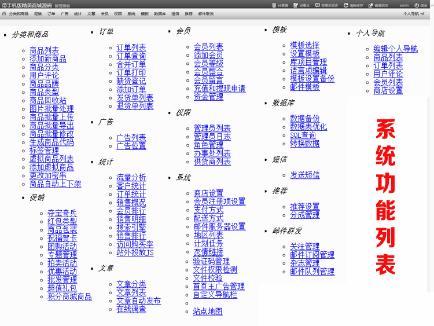Open the 积分商城商品 link

pyautogui.click(x=69, y=296)
